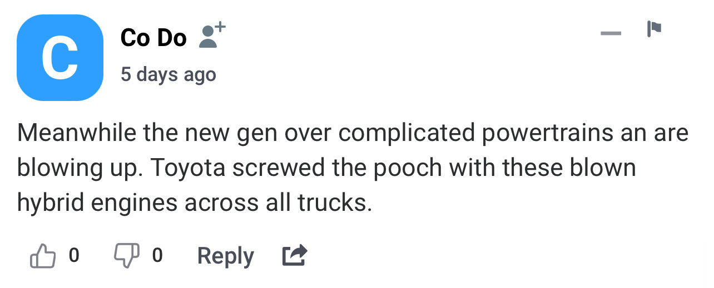This screenshot has height=288, width=714.
Task: Like the comment with thumbs up
Action: (43, 256)
